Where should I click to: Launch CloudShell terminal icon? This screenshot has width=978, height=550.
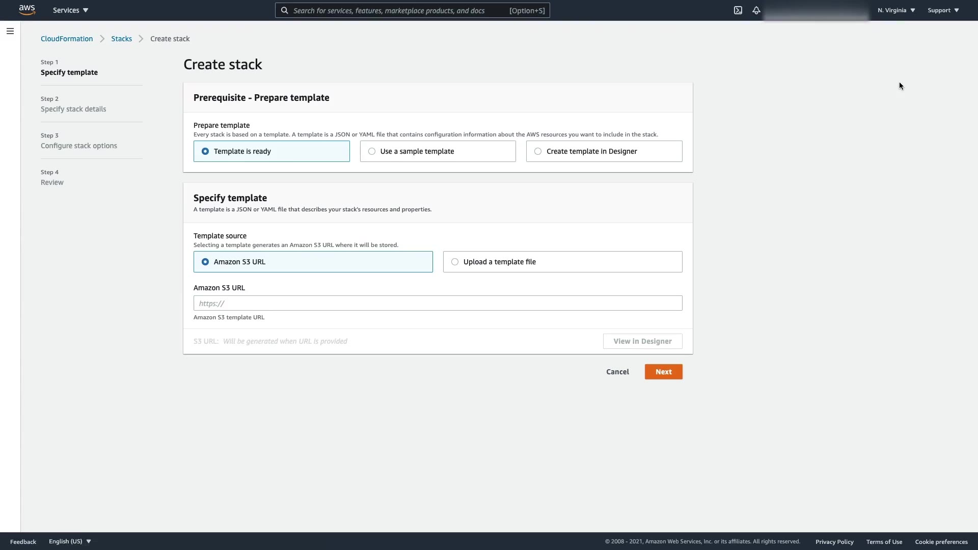tap(738, 10)
